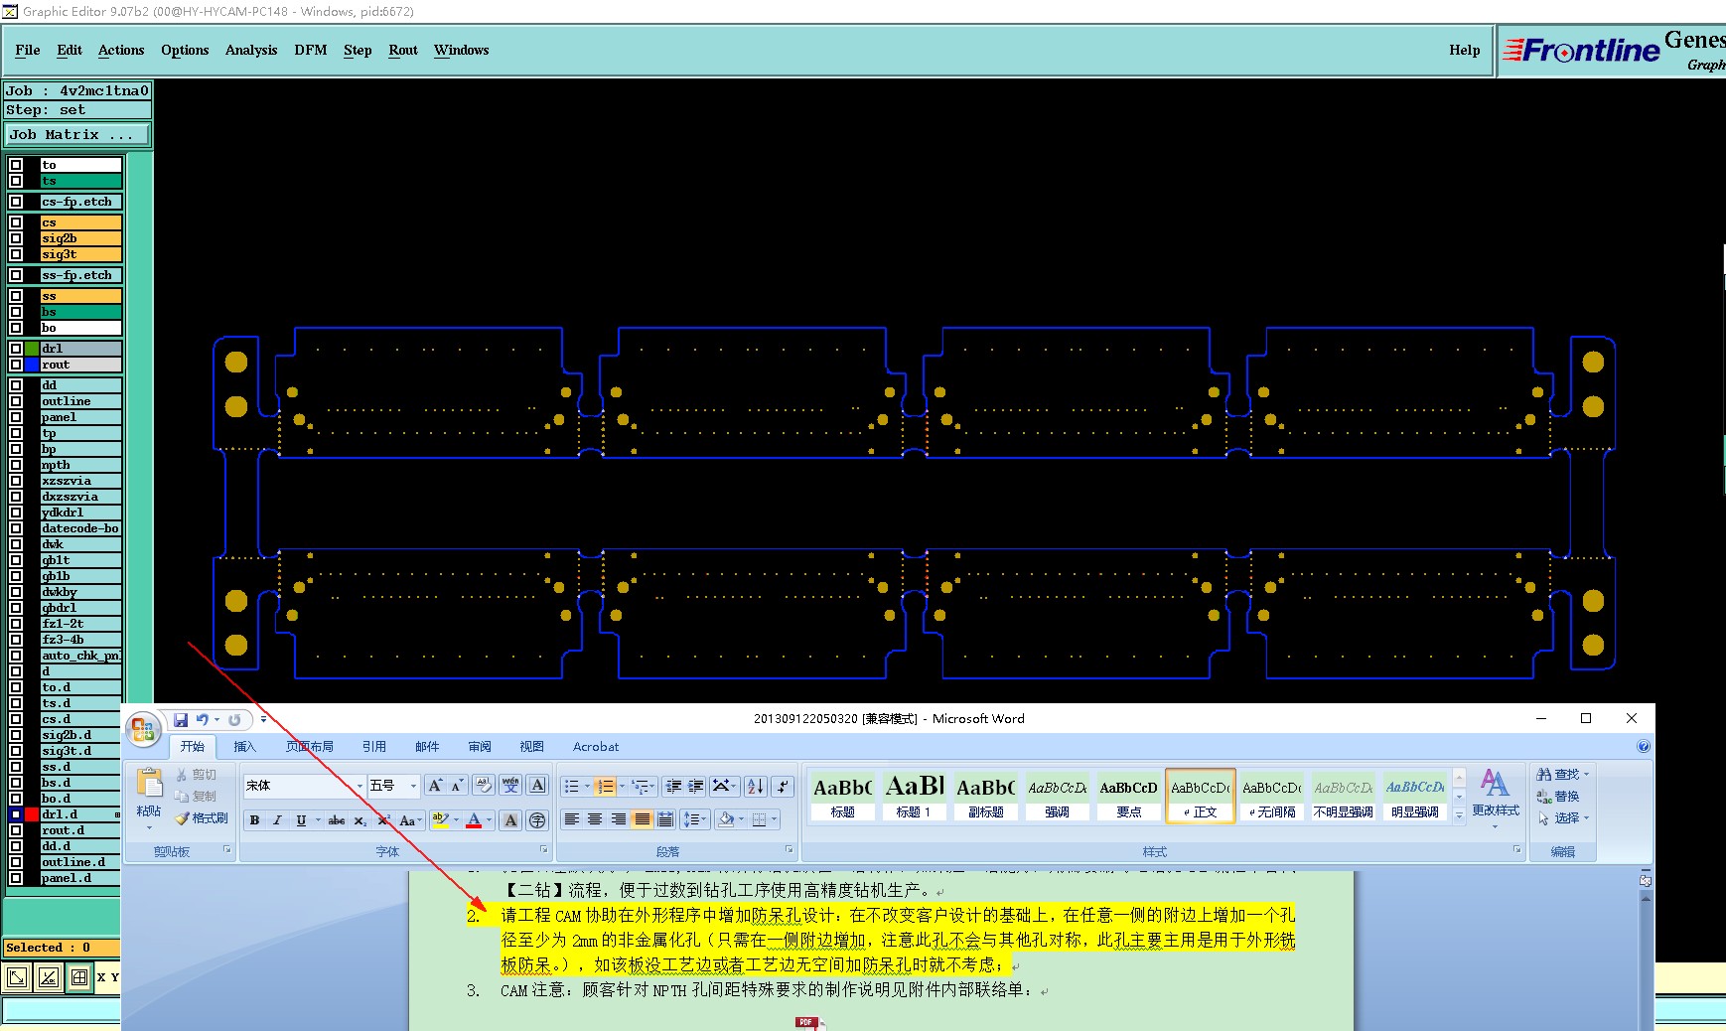The height and width of the screenshot is (1031, 1726).
Task: Apply the 副标题 (Subtitle) style
Action: (985, 796)
